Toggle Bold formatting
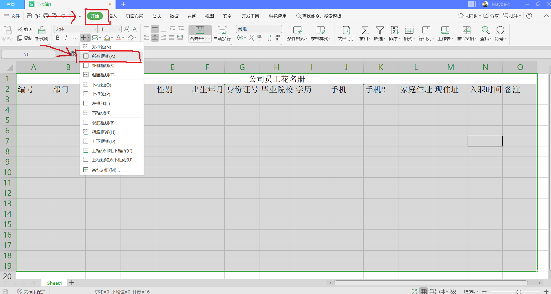This screenshot has width=551, height=294. click(x=58, y=38)
